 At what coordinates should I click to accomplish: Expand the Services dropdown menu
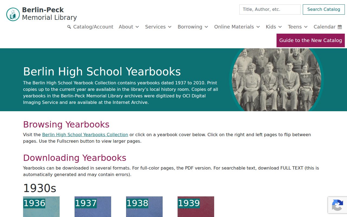[158, 27]
